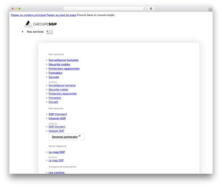The width and height of the screenshot is (222, 187).
Task: Open the regular-weight SGP Connect link
Action: click(x=57, y=127)
